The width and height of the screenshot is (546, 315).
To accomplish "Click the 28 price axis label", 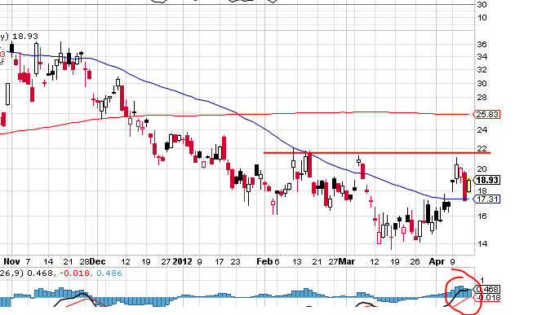I will tap(482, 98).
